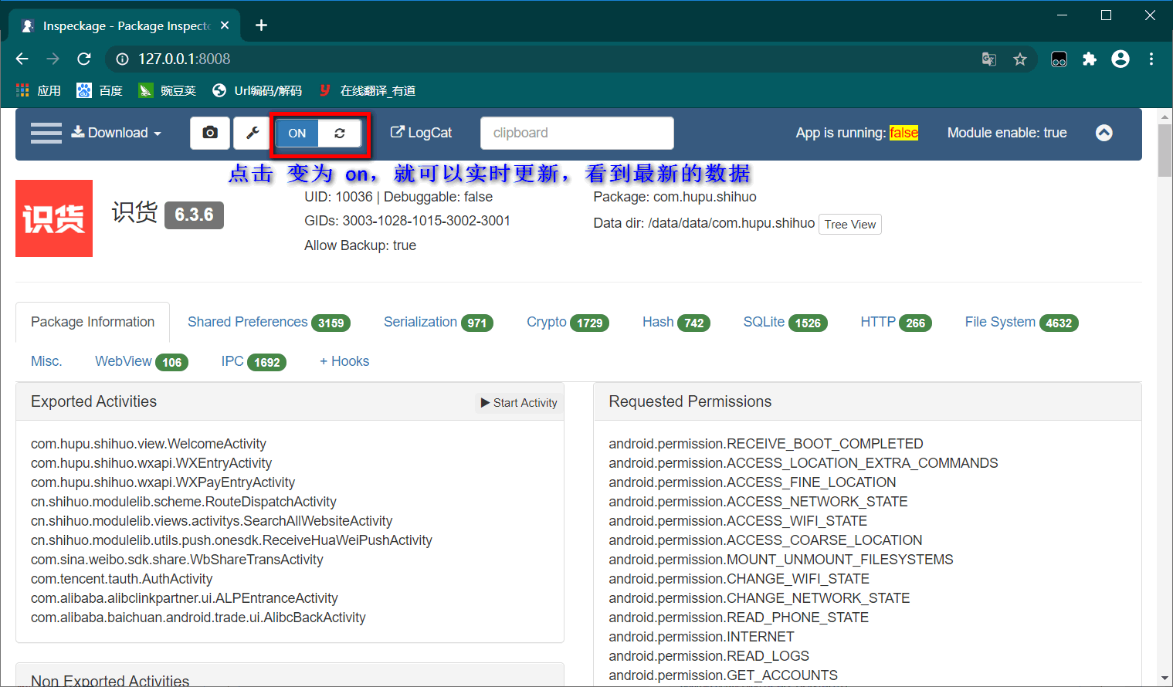
Task: Click into the clipboard input field
Action: 576,133
